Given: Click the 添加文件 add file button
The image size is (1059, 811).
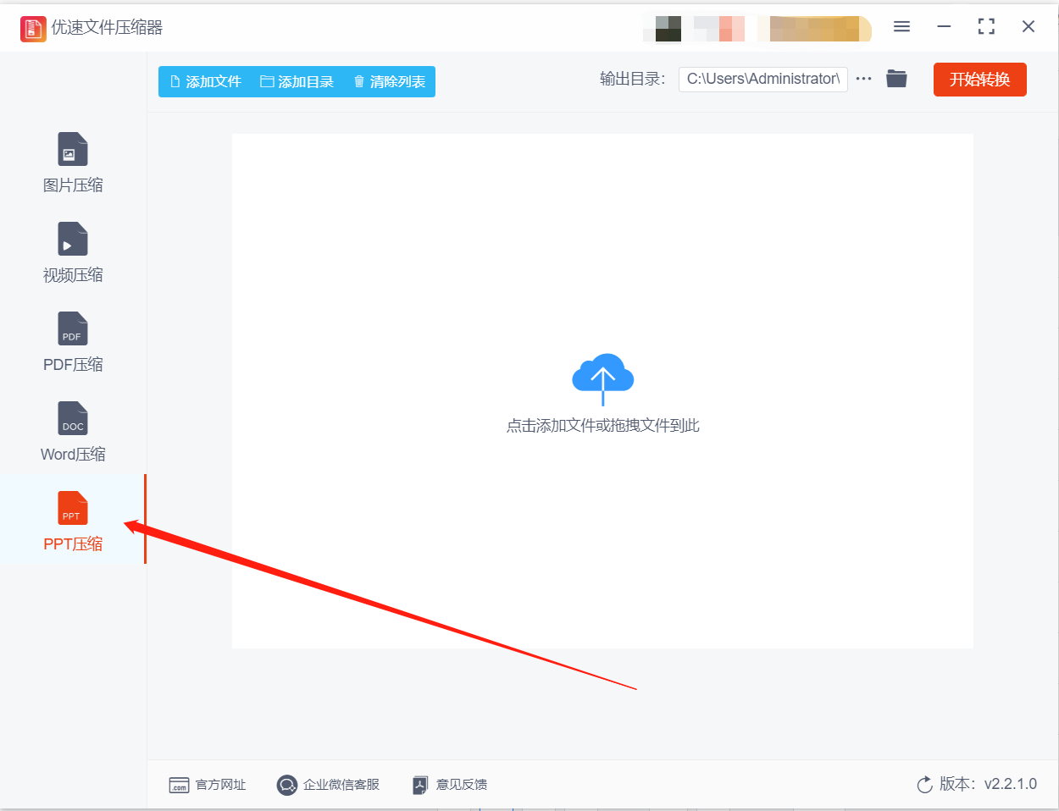Looking at the screenshot, I should pyautogui.click(x=205, y=82).
